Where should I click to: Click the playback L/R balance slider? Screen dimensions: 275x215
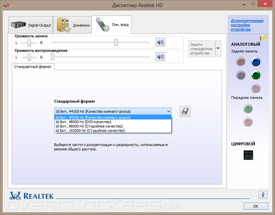pyautogui.click(x=29, y=58)
